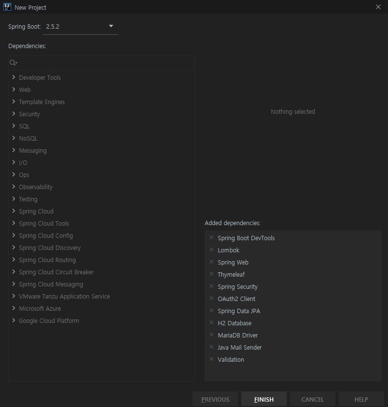Select the Microsoft Azure row

point(102,309)
